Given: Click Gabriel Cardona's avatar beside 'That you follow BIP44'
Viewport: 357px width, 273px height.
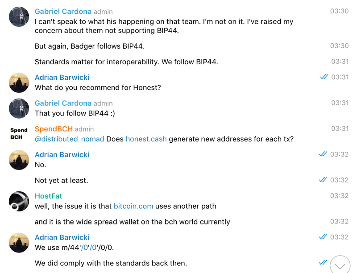Looking at the screenshot, I should [x=19, y=108].
